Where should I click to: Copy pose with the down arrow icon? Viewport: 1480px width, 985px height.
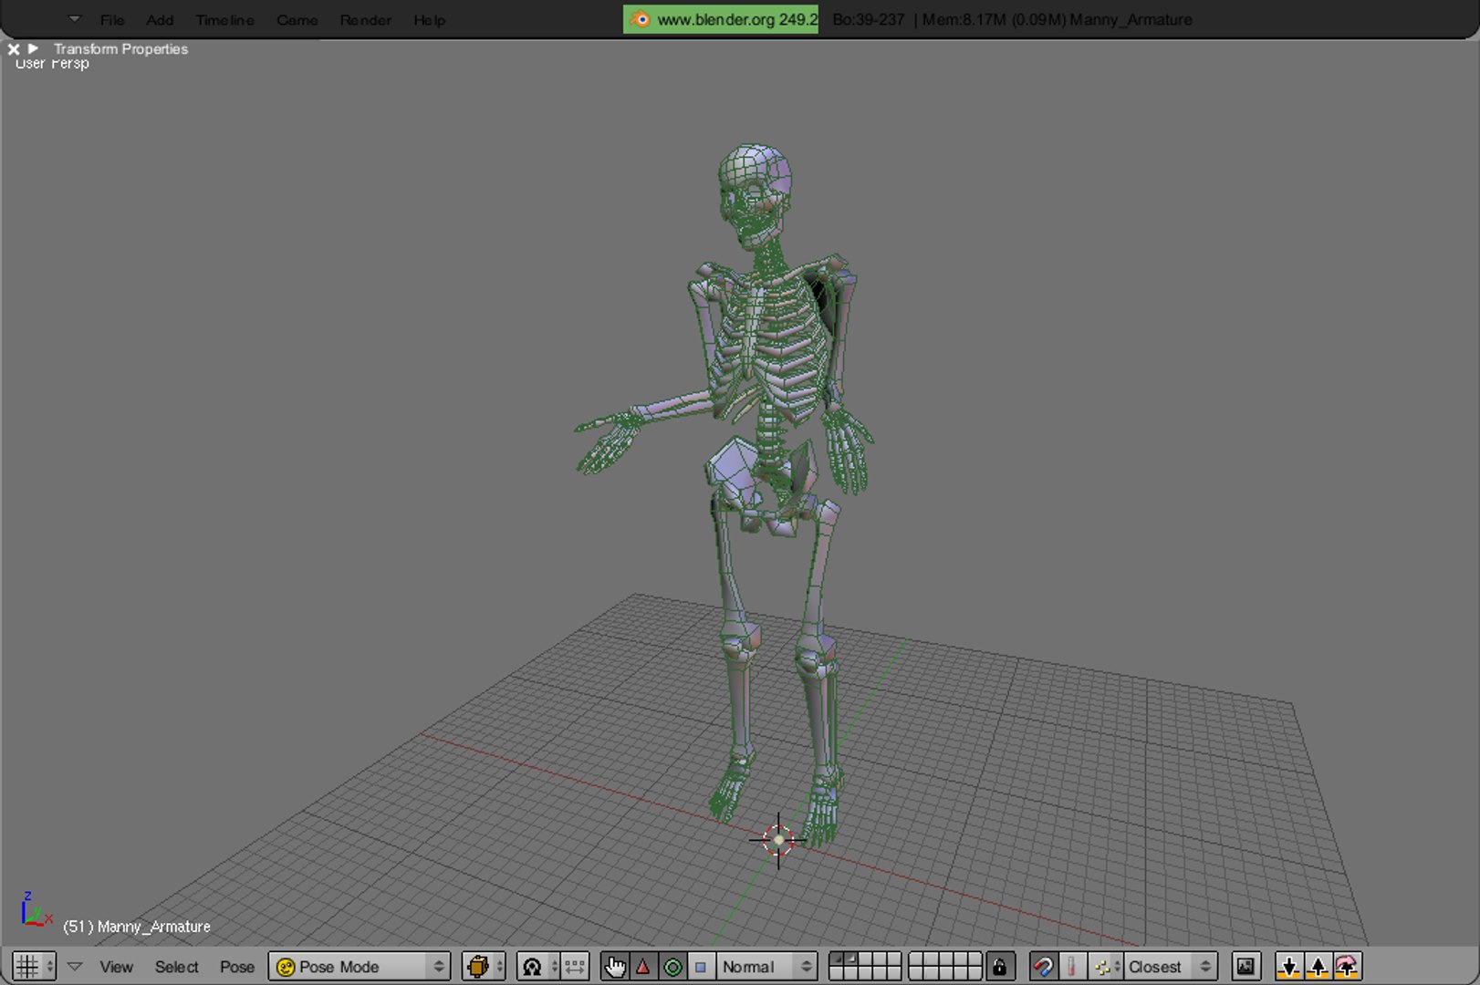tap(1288, 966)
